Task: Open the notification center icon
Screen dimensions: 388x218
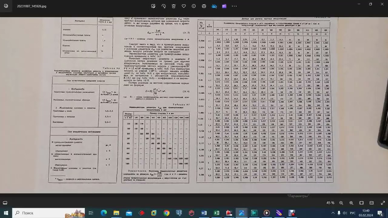Action: coord(380,213)
